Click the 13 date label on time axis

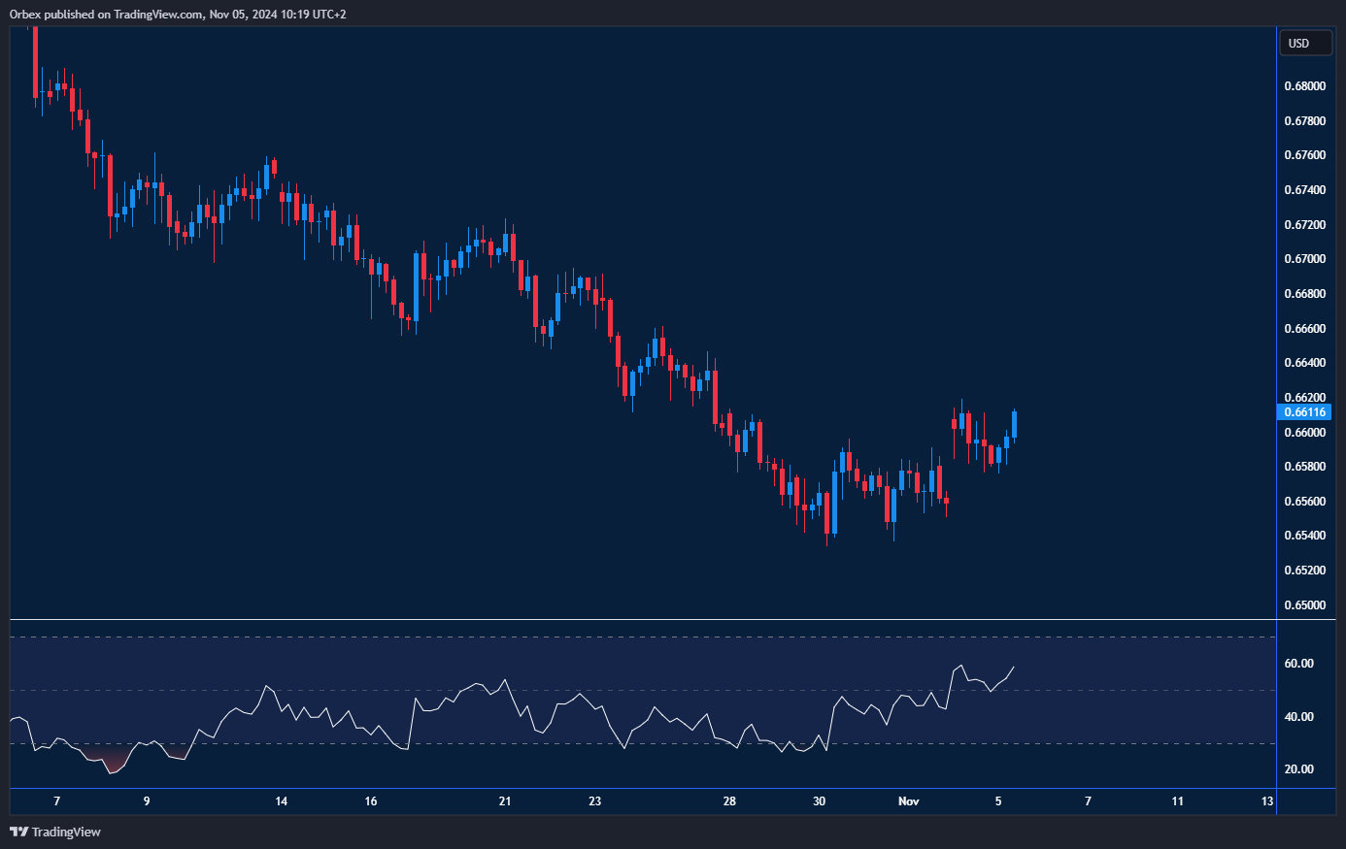click(1267, 801)
